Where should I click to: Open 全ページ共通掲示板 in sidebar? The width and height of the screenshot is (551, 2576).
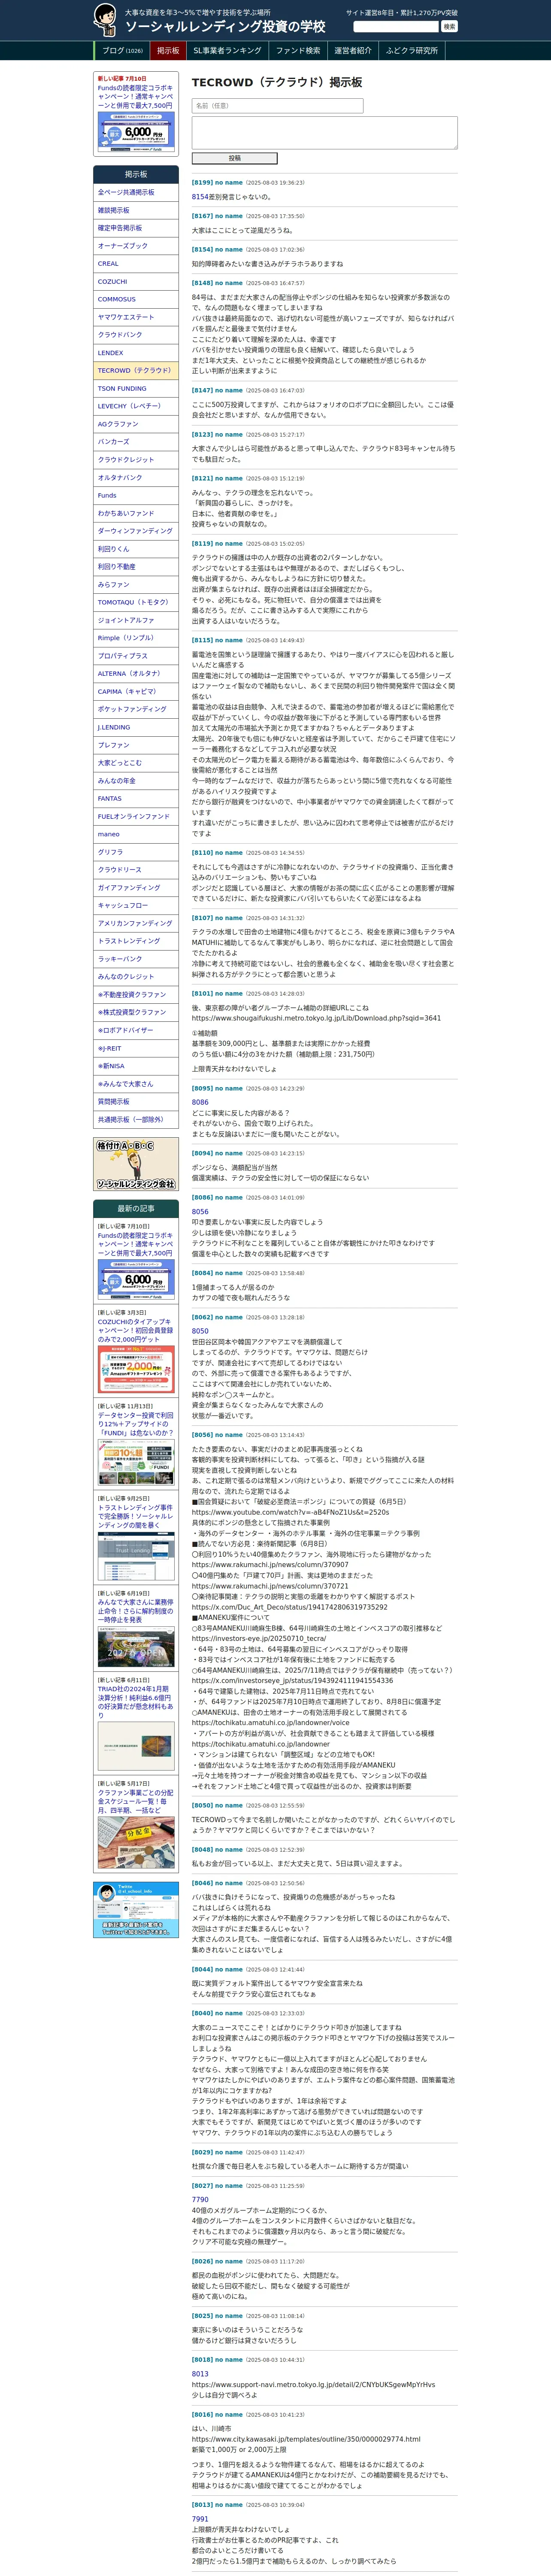coord(136,192)
